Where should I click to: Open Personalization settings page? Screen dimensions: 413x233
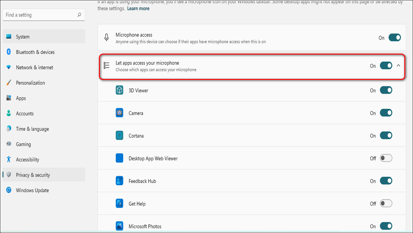[30, 83]
